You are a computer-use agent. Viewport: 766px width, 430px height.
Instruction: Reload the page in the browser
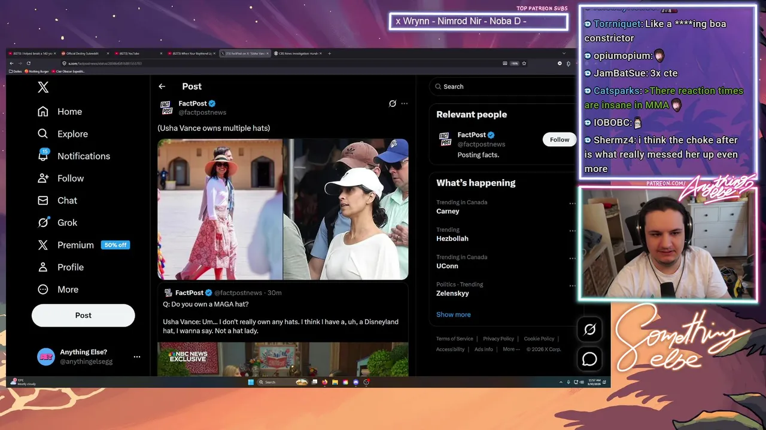29,63
